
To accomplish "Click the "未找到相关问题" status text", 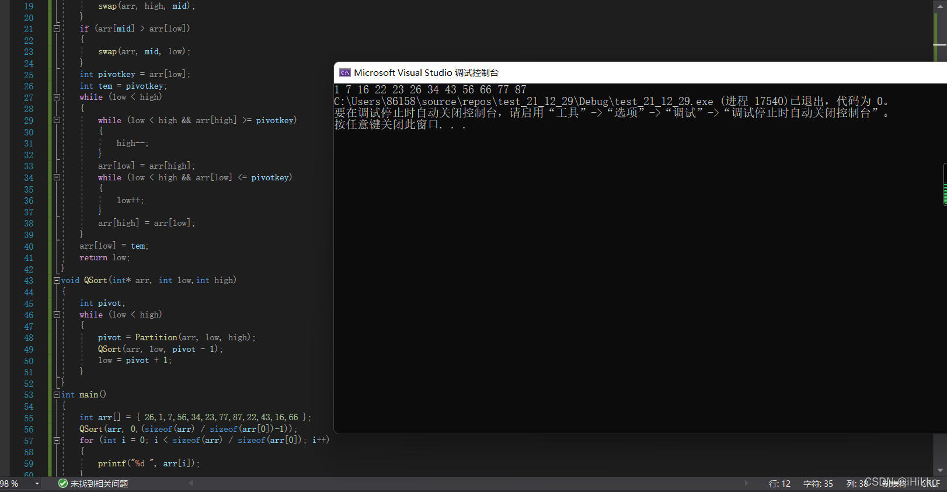I will pos(99,484).
